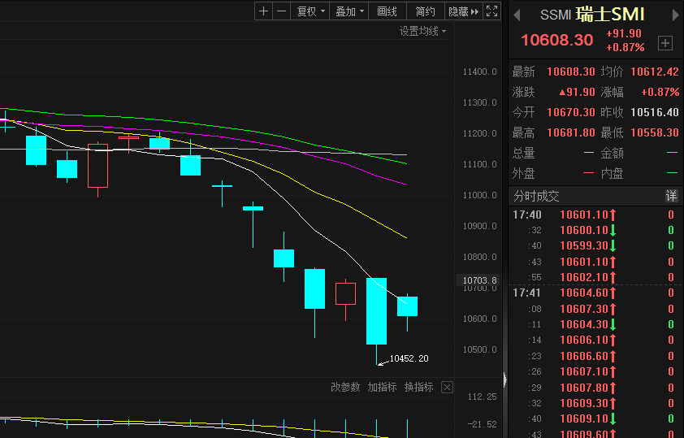
Task: Click the fullscreen expand chart icon
Action: tap(491, 11)
